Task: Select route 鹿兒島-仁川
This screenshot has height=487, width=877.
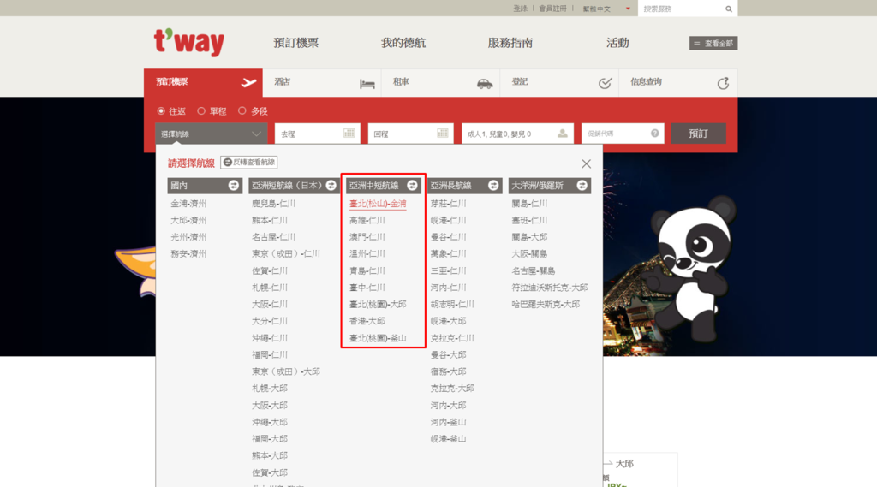Action: point(273,204)
